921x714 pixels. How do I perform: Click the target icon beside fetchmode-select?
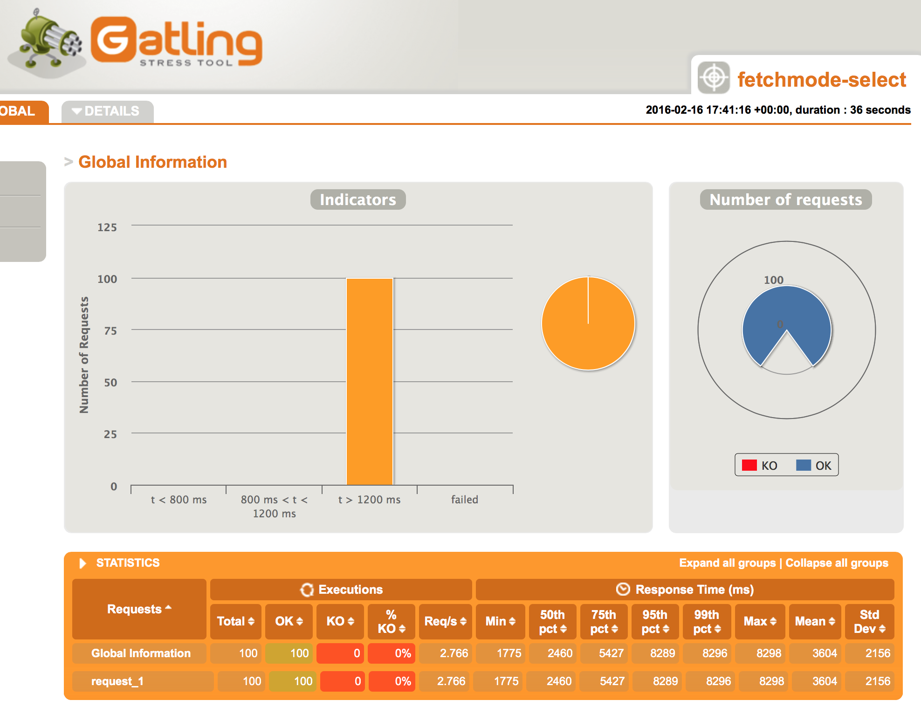(713, 77)
